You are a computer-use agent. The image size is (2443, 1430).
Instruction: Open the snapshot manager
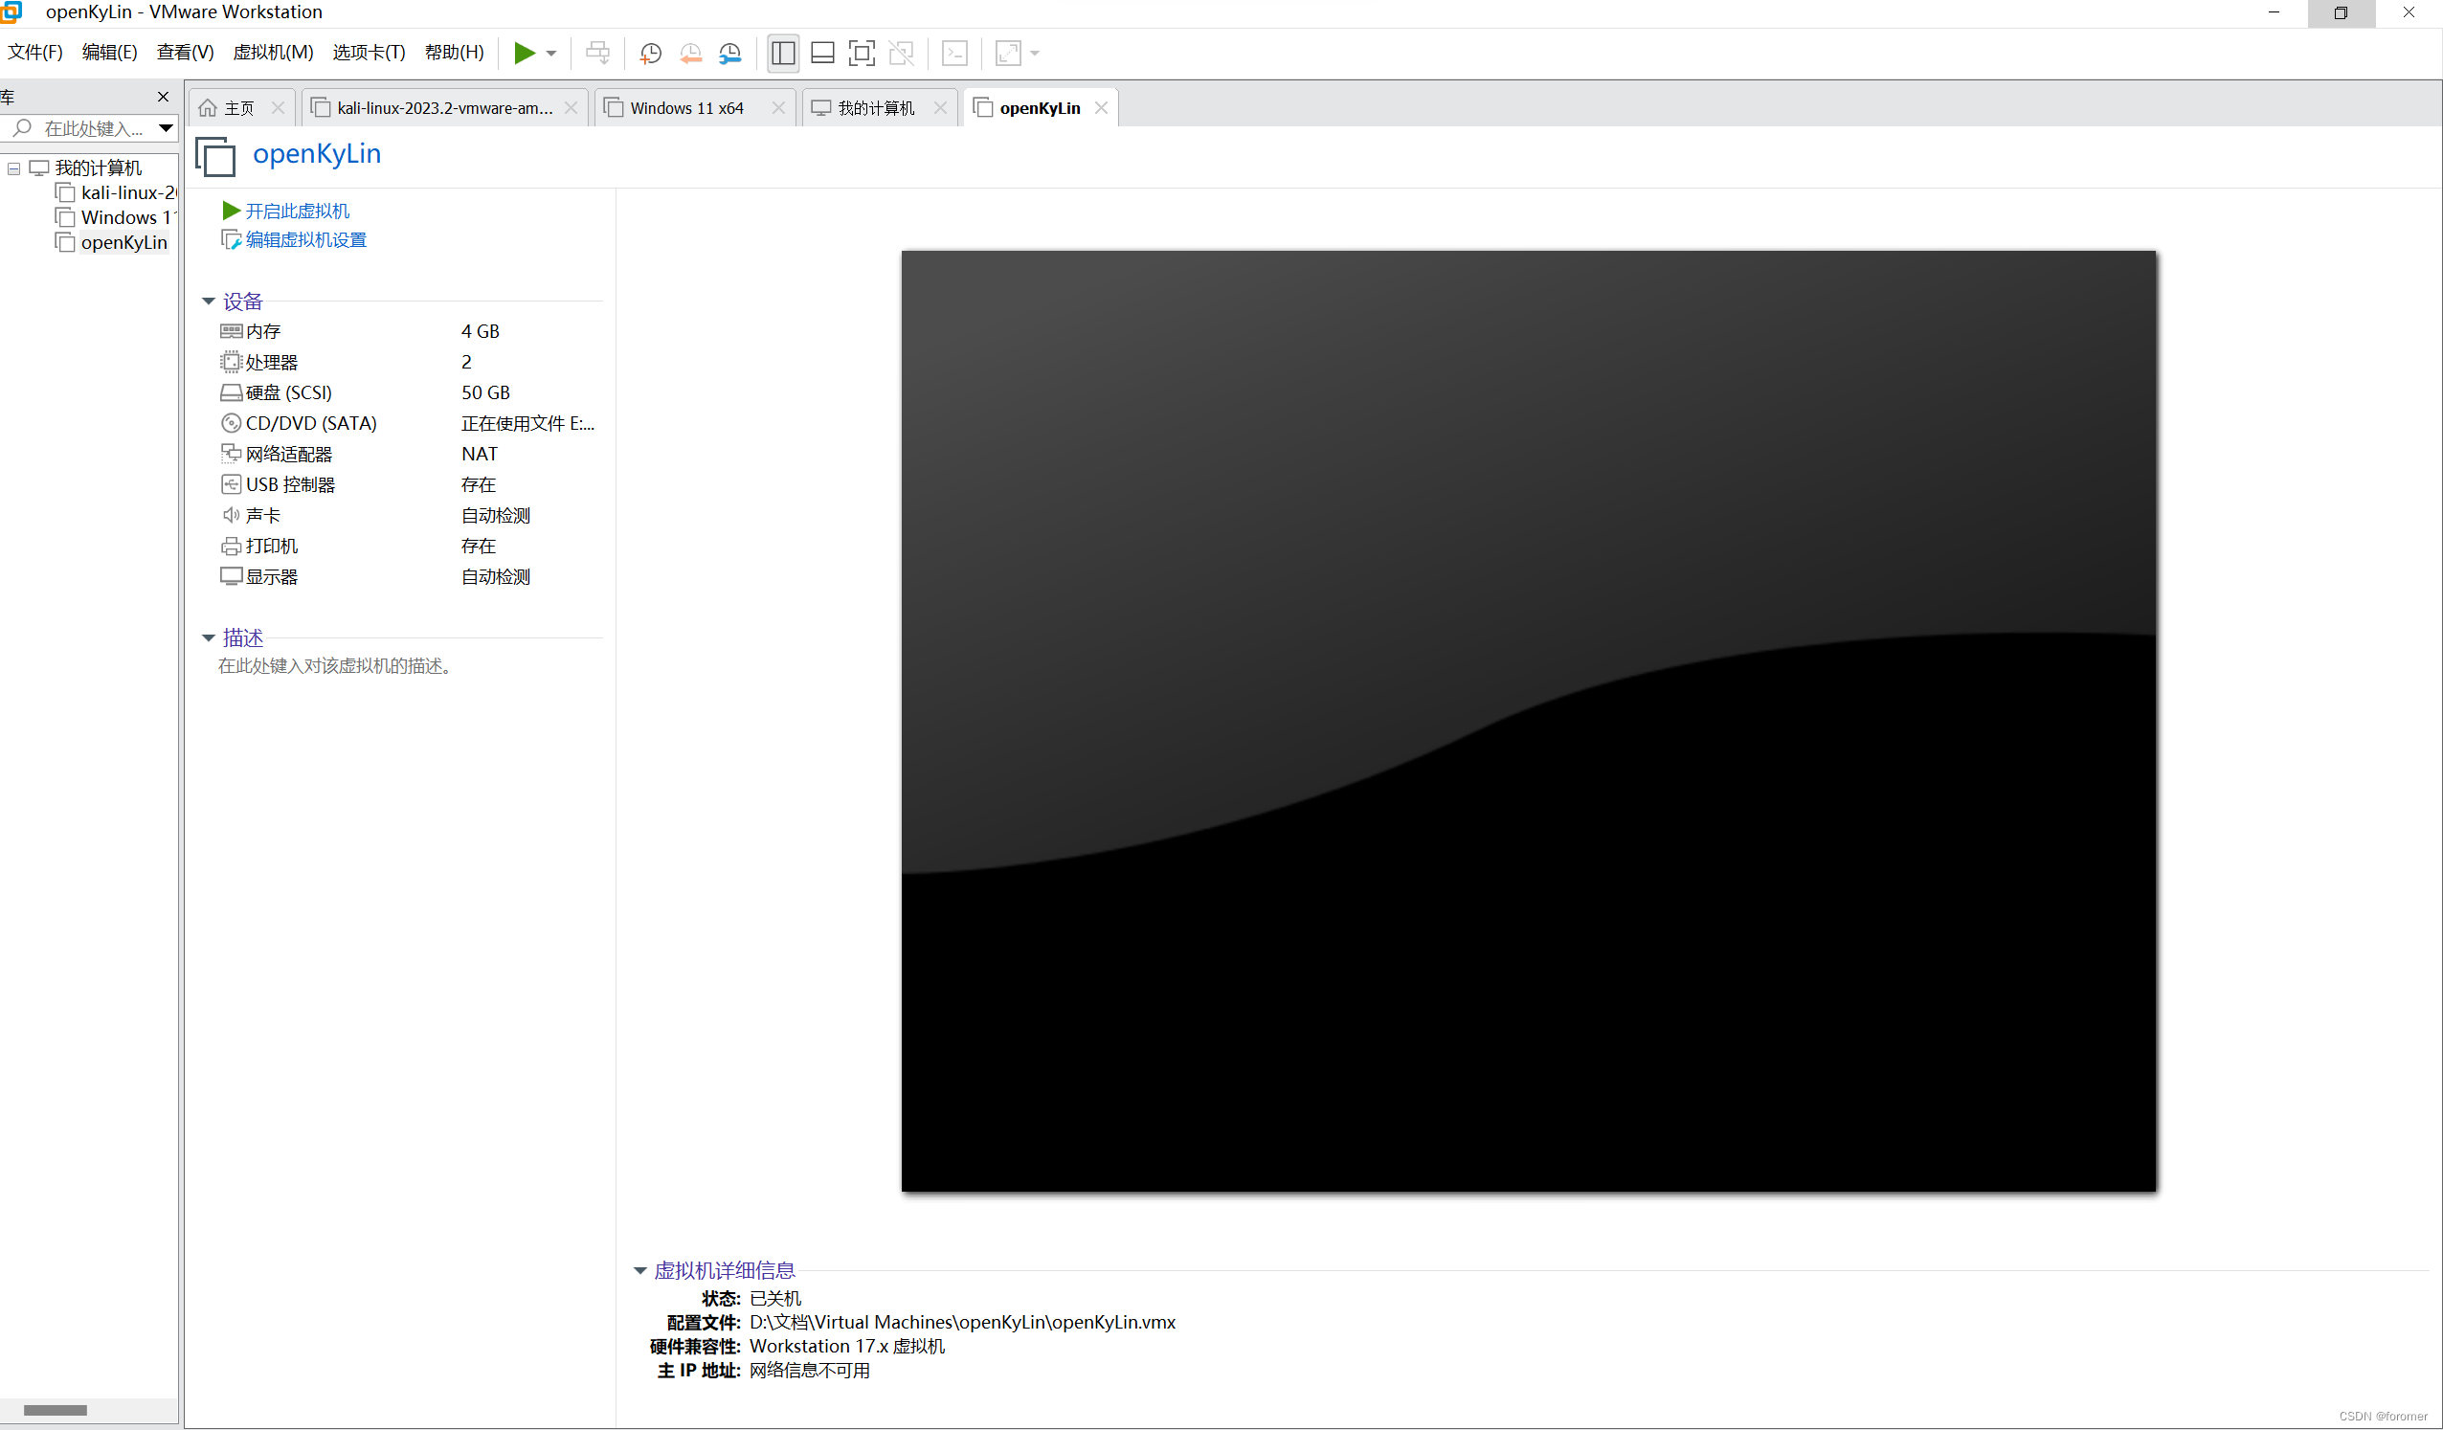pos(730,54)
